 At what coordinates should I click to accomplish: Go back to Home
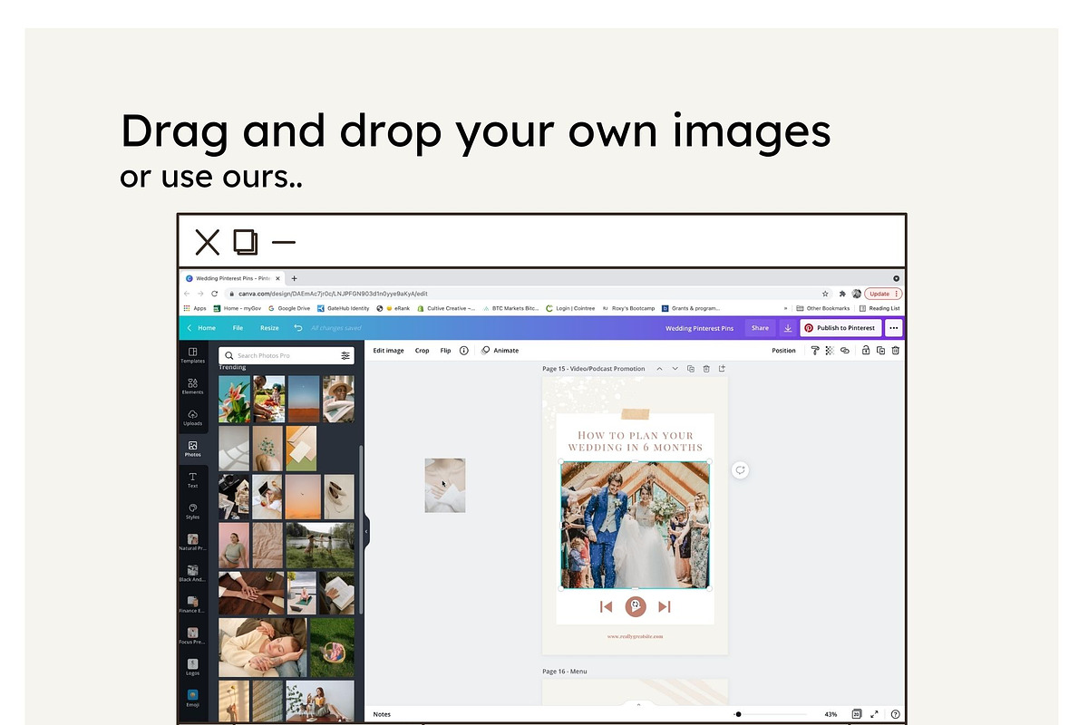point(202,328)
